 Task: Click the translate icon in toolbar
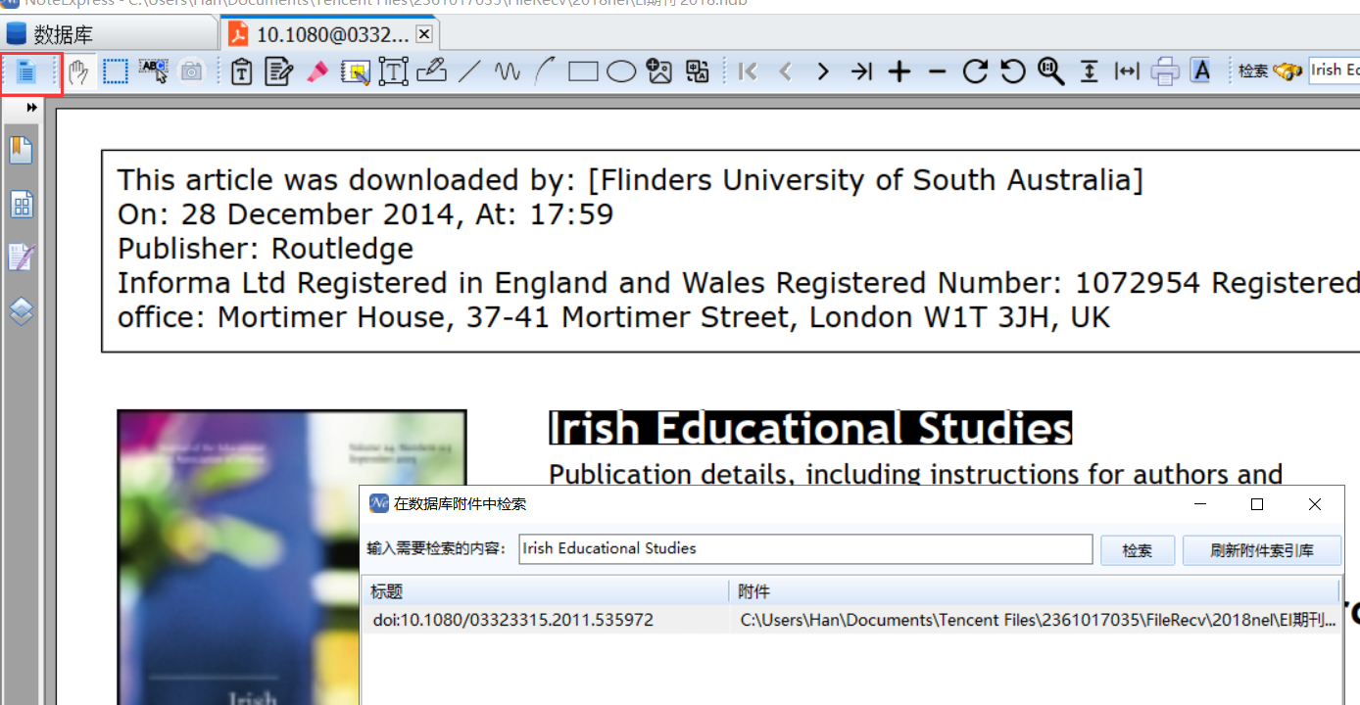point(698,71)
